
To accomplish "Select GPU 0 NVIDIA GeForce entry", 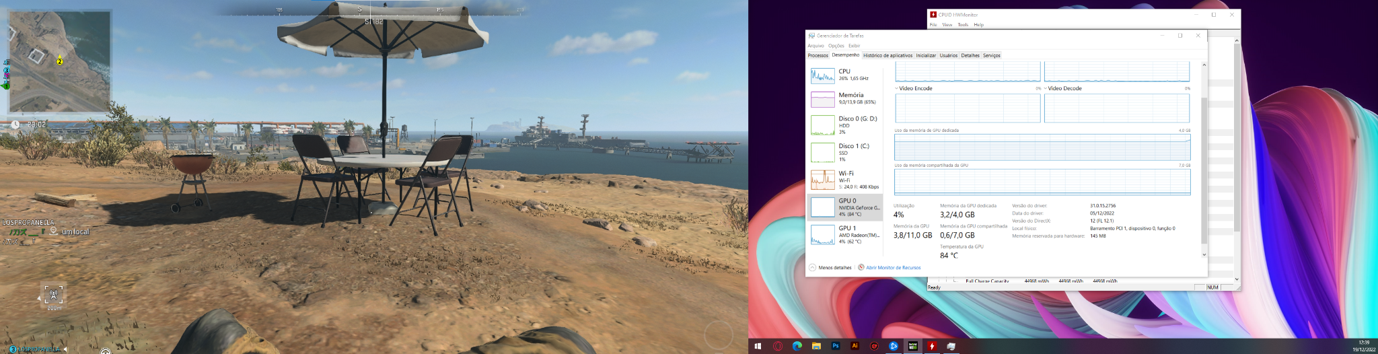I will point(844,207).
